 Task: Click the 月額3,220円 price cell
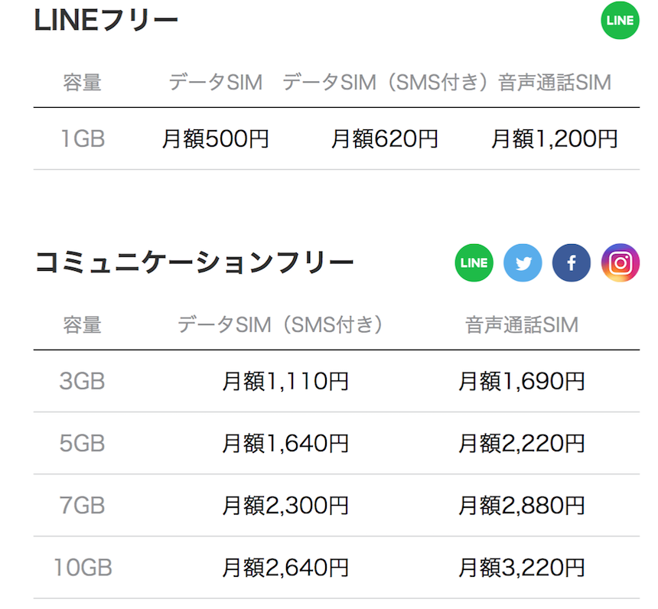(x=522, y=568)
